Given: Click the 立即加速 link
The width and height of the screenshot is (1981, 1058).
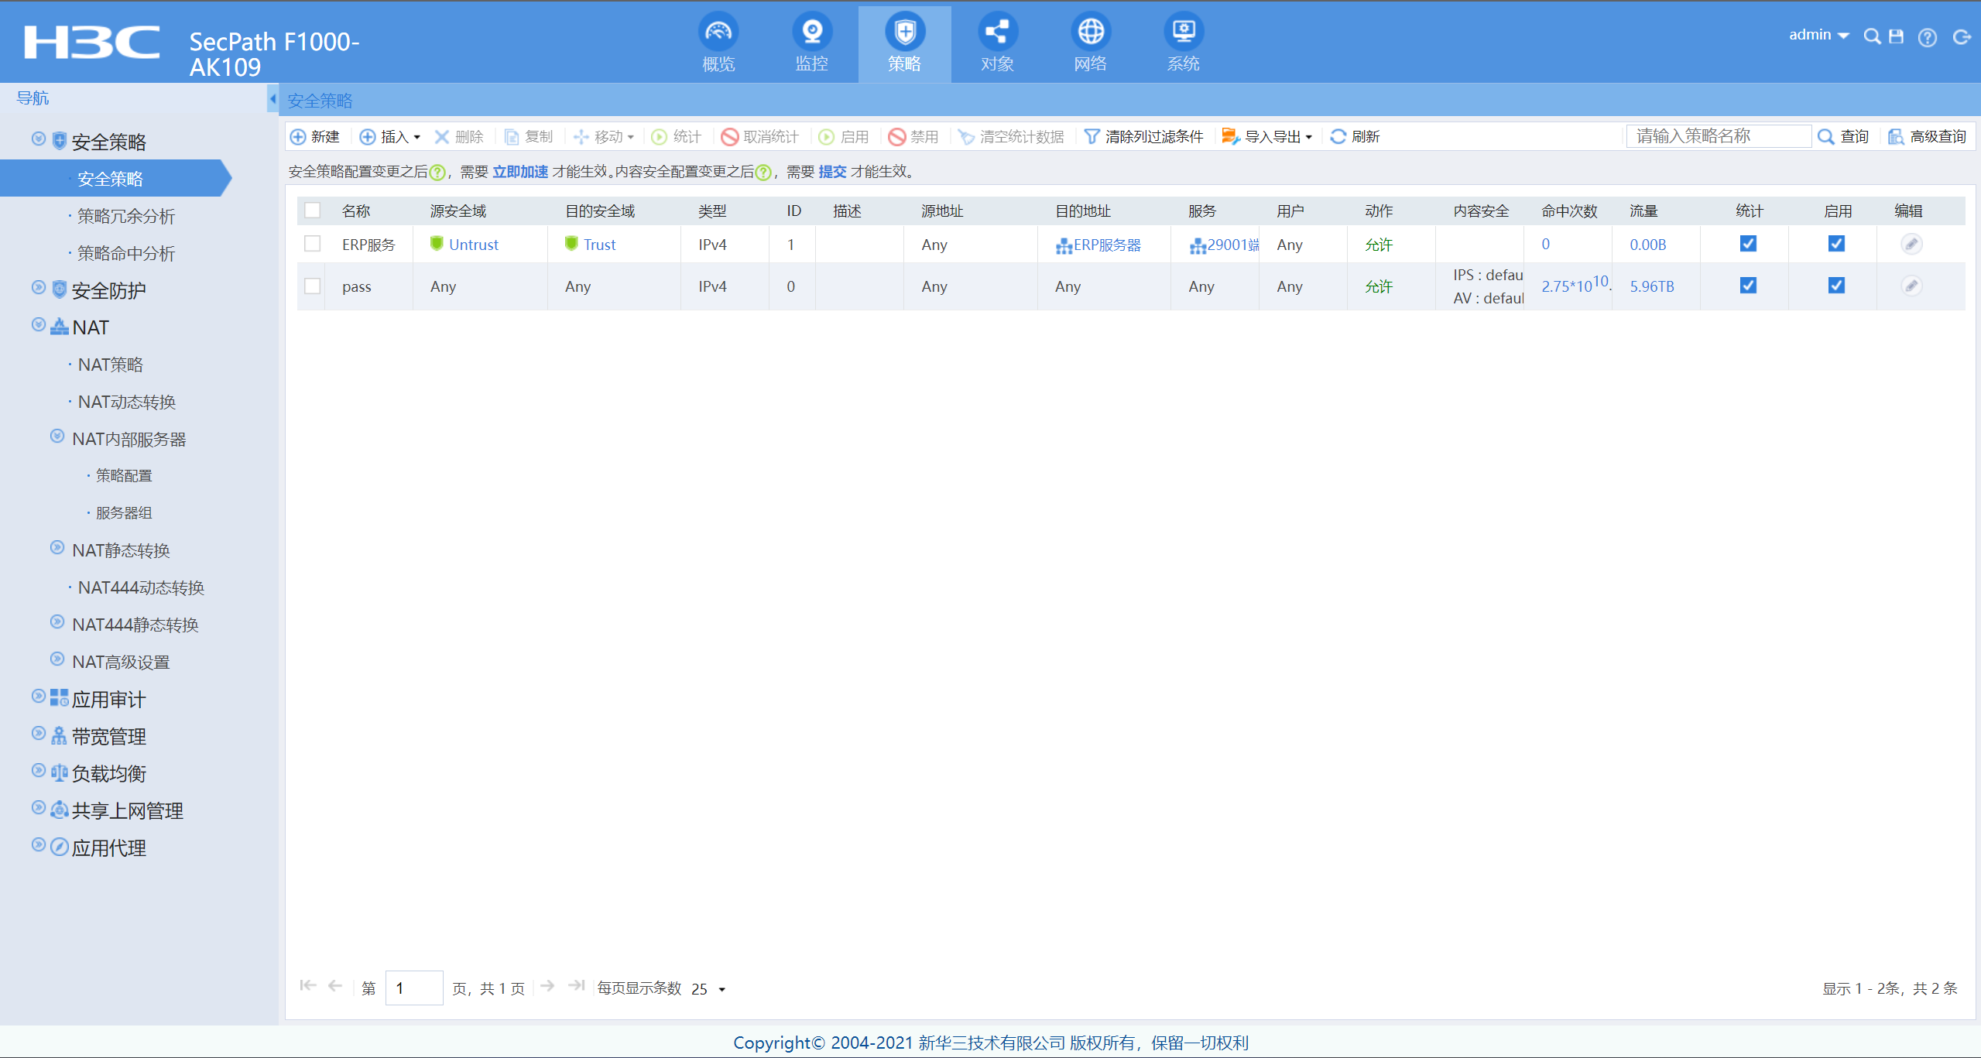Looking at the screenshot, I should click(x=520, y=172).
